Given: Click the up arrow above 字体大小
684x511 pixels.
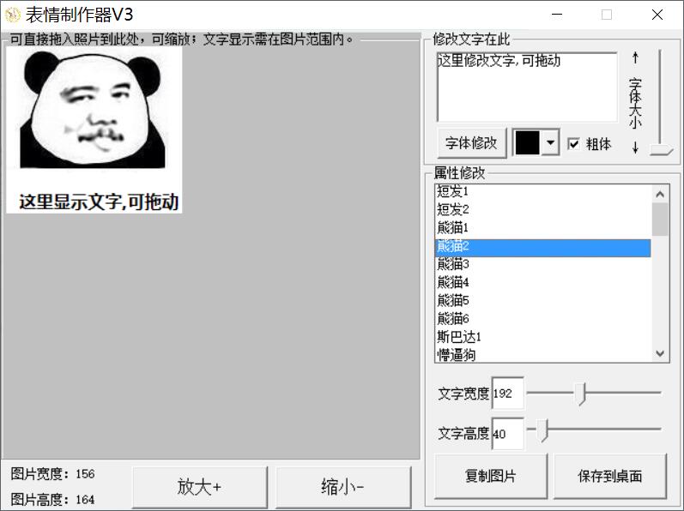Looking at the screenshot, I should click(635, 58).
